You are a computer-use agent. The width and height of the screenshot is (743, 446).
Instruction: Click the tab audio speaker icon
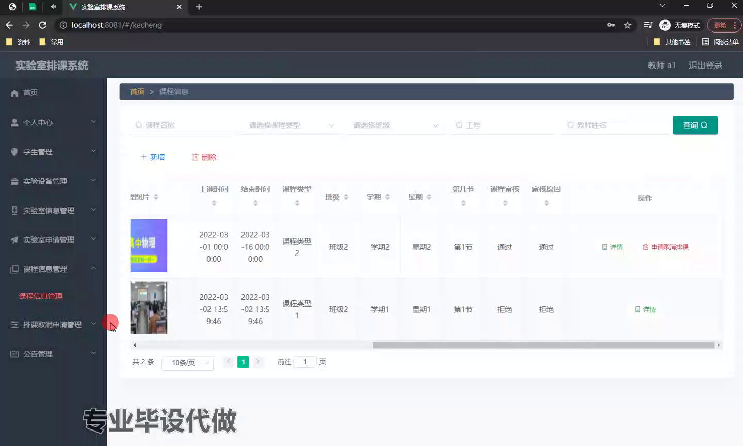pyautogui.click(x=53, y=7)
